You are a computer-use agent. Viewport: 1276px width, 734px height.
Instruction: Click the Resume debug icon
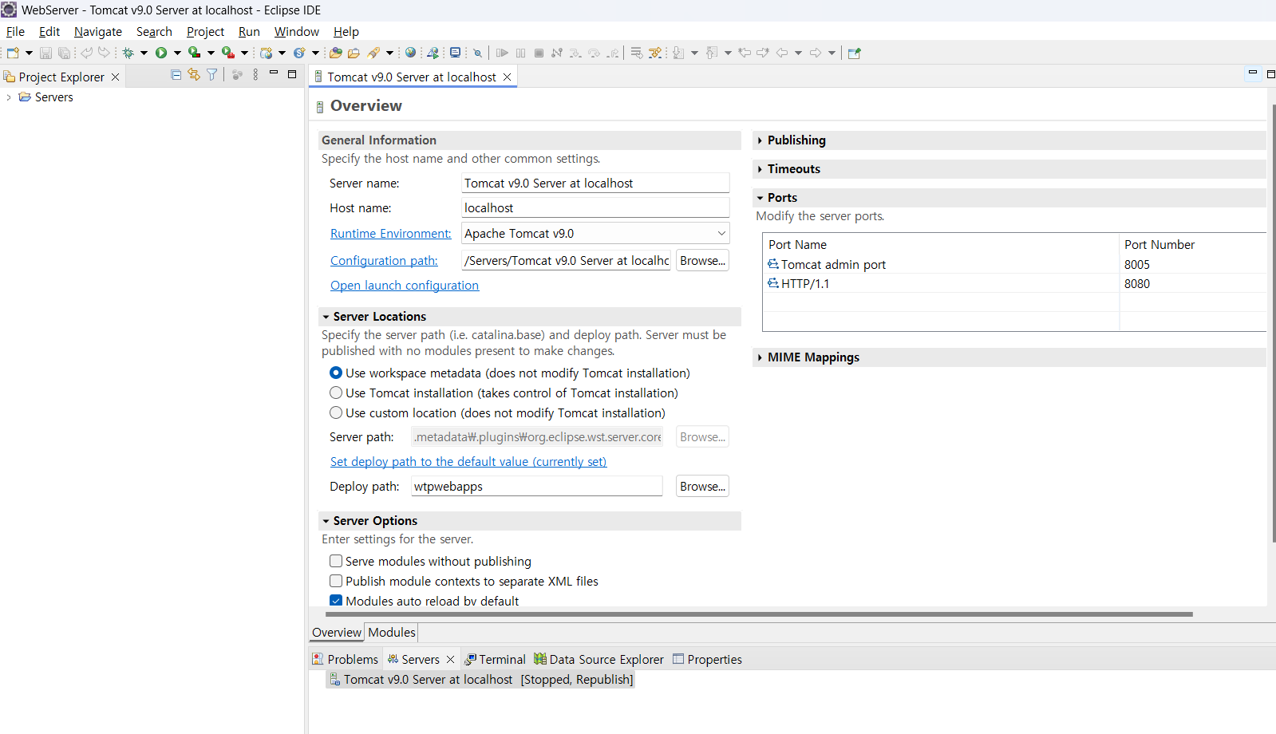502,53
